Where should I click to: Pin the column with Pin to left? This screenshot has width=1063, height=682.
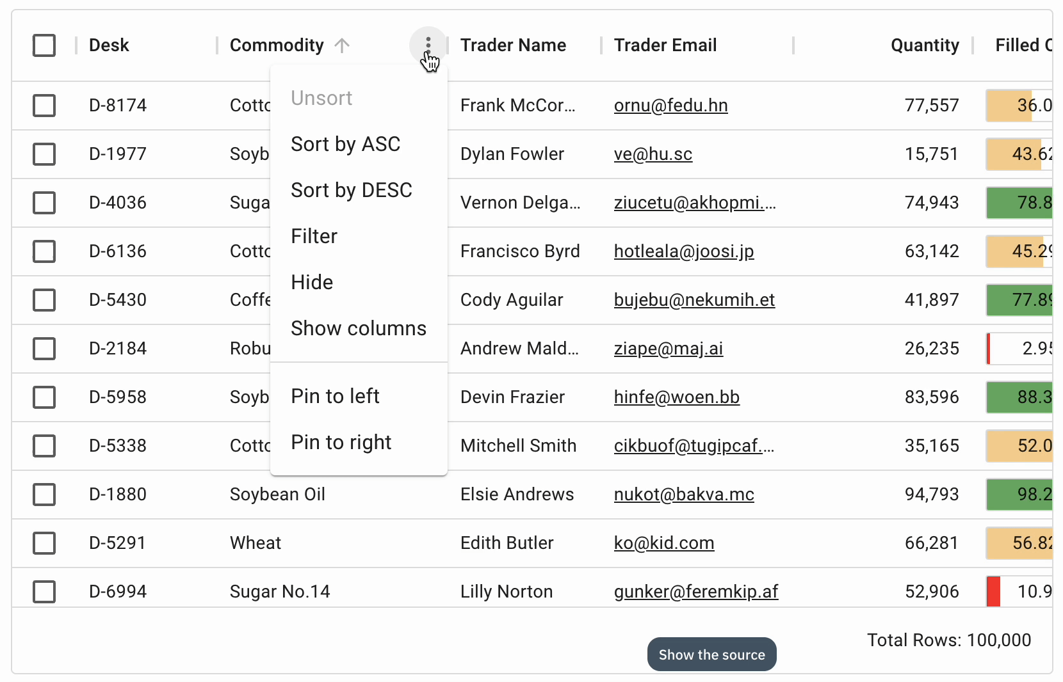(335, 396)
